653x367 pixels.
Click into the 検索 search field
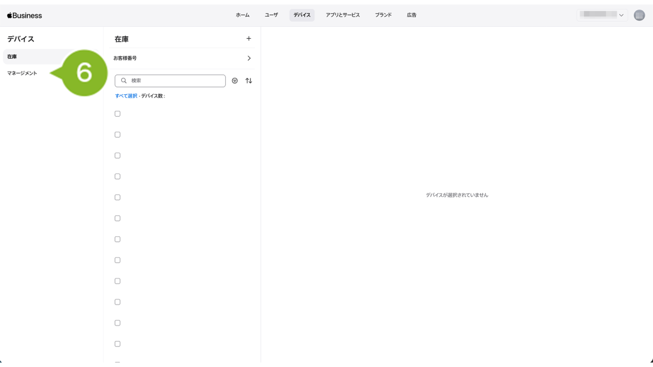(175, 81)
